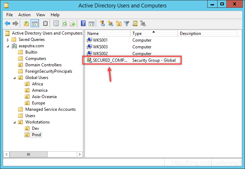Sort by the Type column header

pos(154,34)
